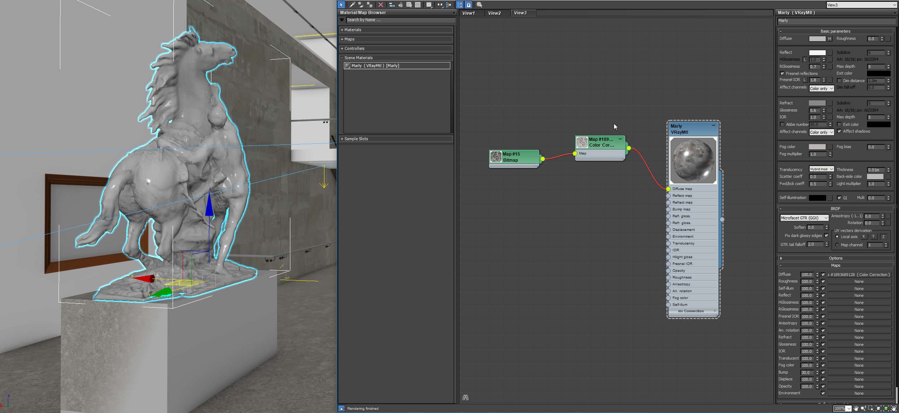Viewport: 899px width, 413px height.
Task: Click Lay Out All nodes icon
Action: coord(440,5)
